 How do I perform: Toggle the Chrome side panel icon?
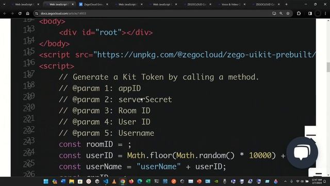[x=310, y=13]
